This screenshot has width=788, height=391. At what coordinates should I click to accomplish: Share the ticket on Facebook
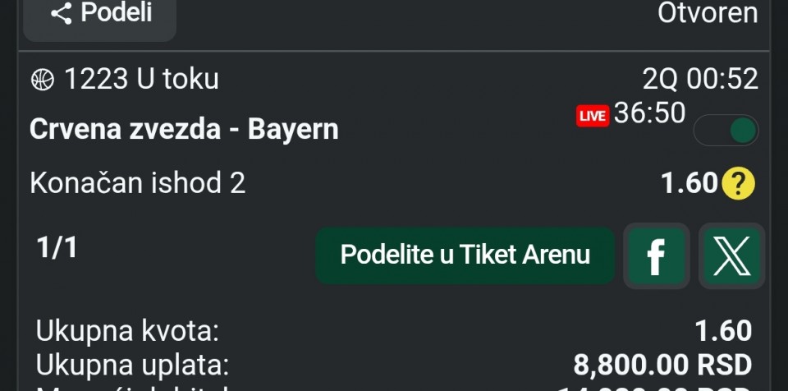pyautogui.click(x=656, y=256)
